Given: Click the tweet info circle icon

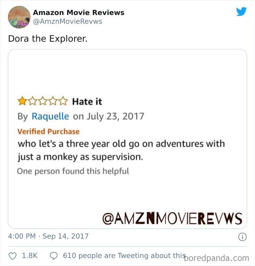Looking at the screenshot, I should tap(243, 237).
